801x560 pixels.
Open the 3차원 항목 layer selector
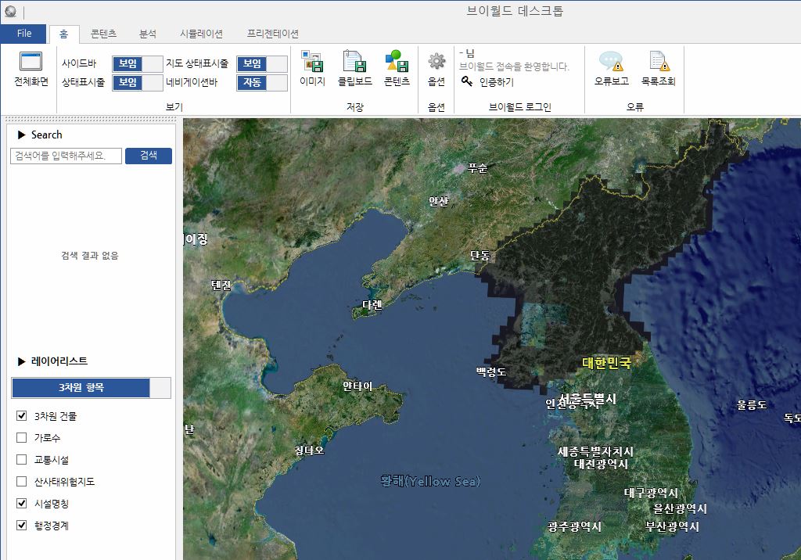(x=91, y=388)
